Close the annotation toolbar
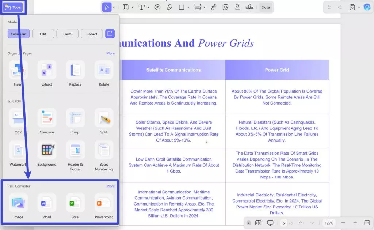 pos(266,7)
